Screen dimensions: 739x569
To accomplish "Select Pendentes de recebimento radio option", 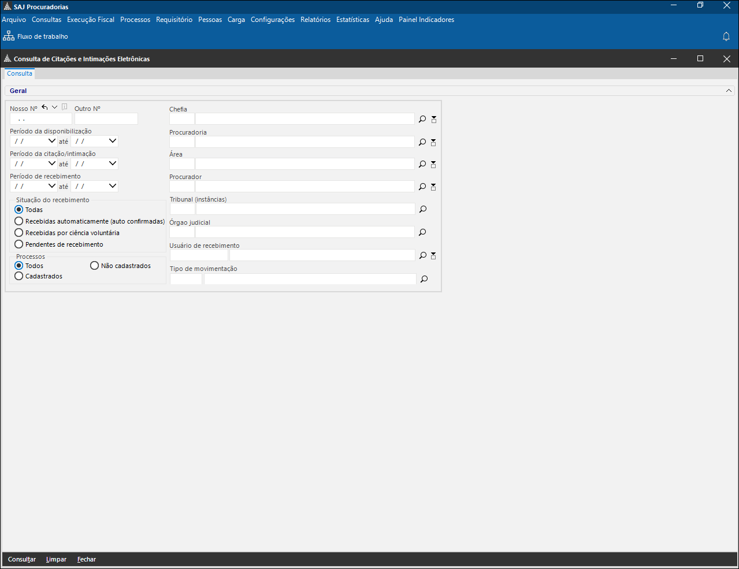I will coord(19,244).
